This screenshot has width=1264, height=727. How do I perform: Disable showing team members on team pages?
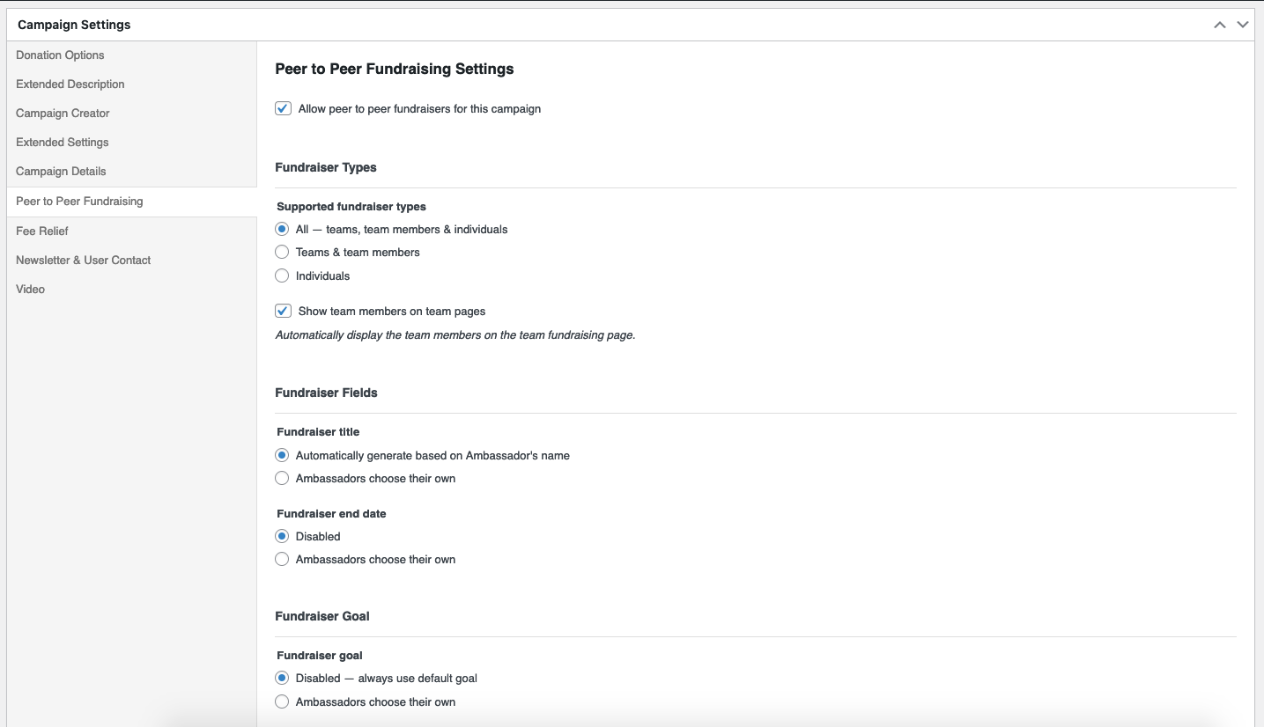pos(282,310)
